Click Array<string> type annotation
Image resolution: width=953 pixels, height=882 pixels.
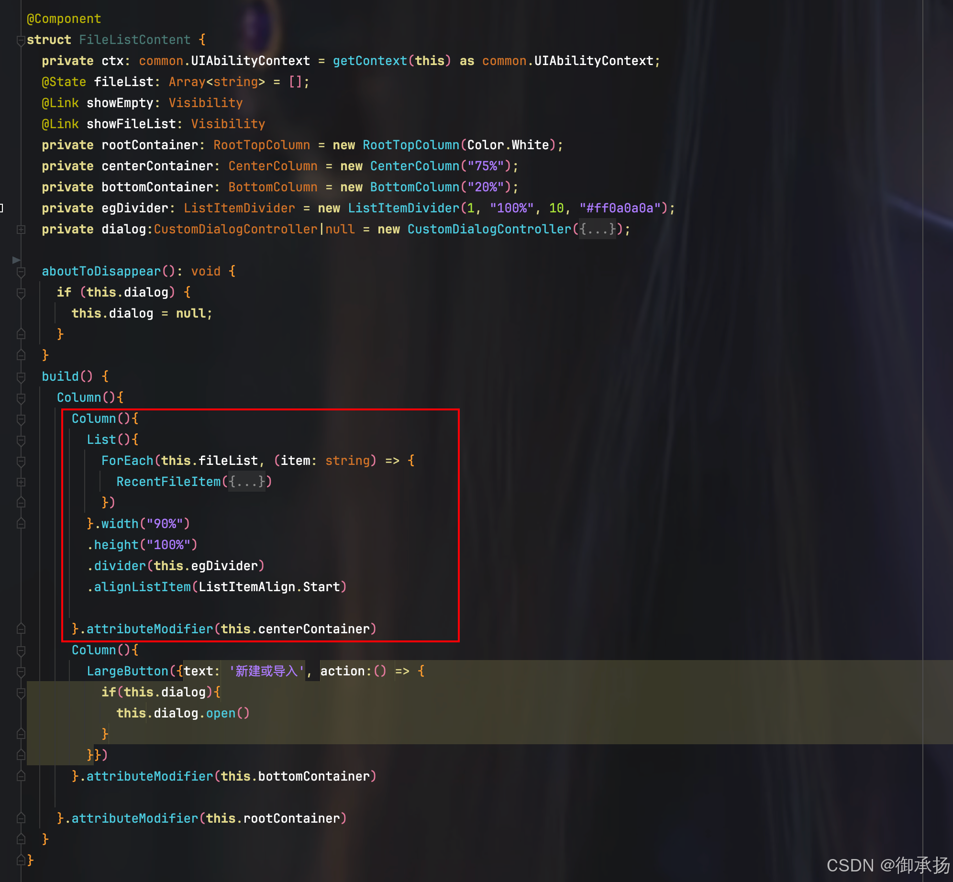(x=217, y=82)
